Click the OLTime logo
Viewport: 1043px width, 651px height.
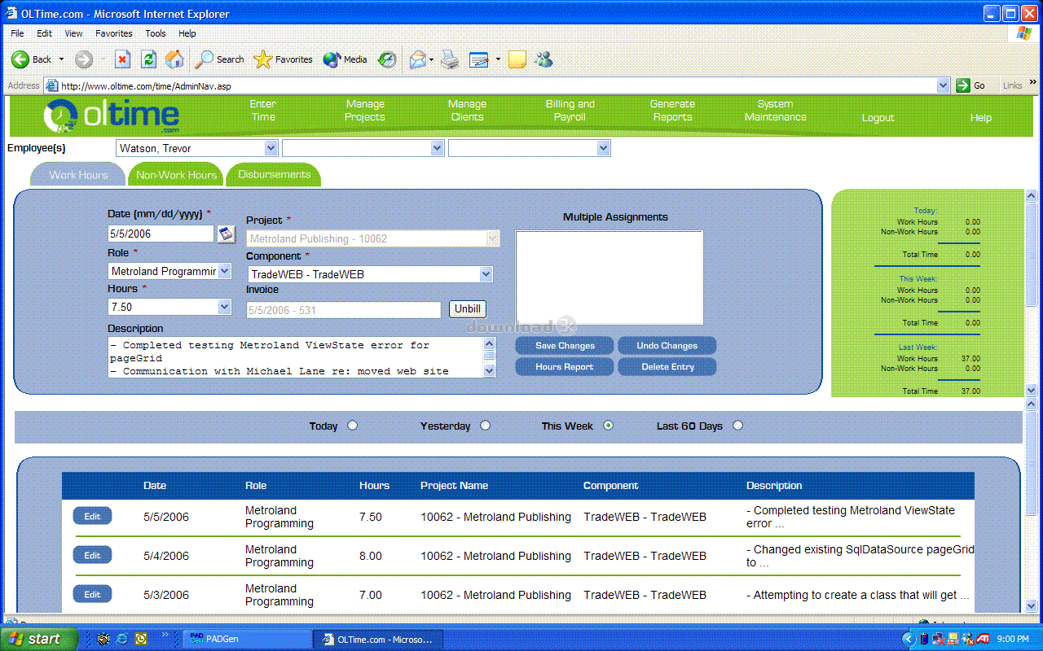(112, 116)
